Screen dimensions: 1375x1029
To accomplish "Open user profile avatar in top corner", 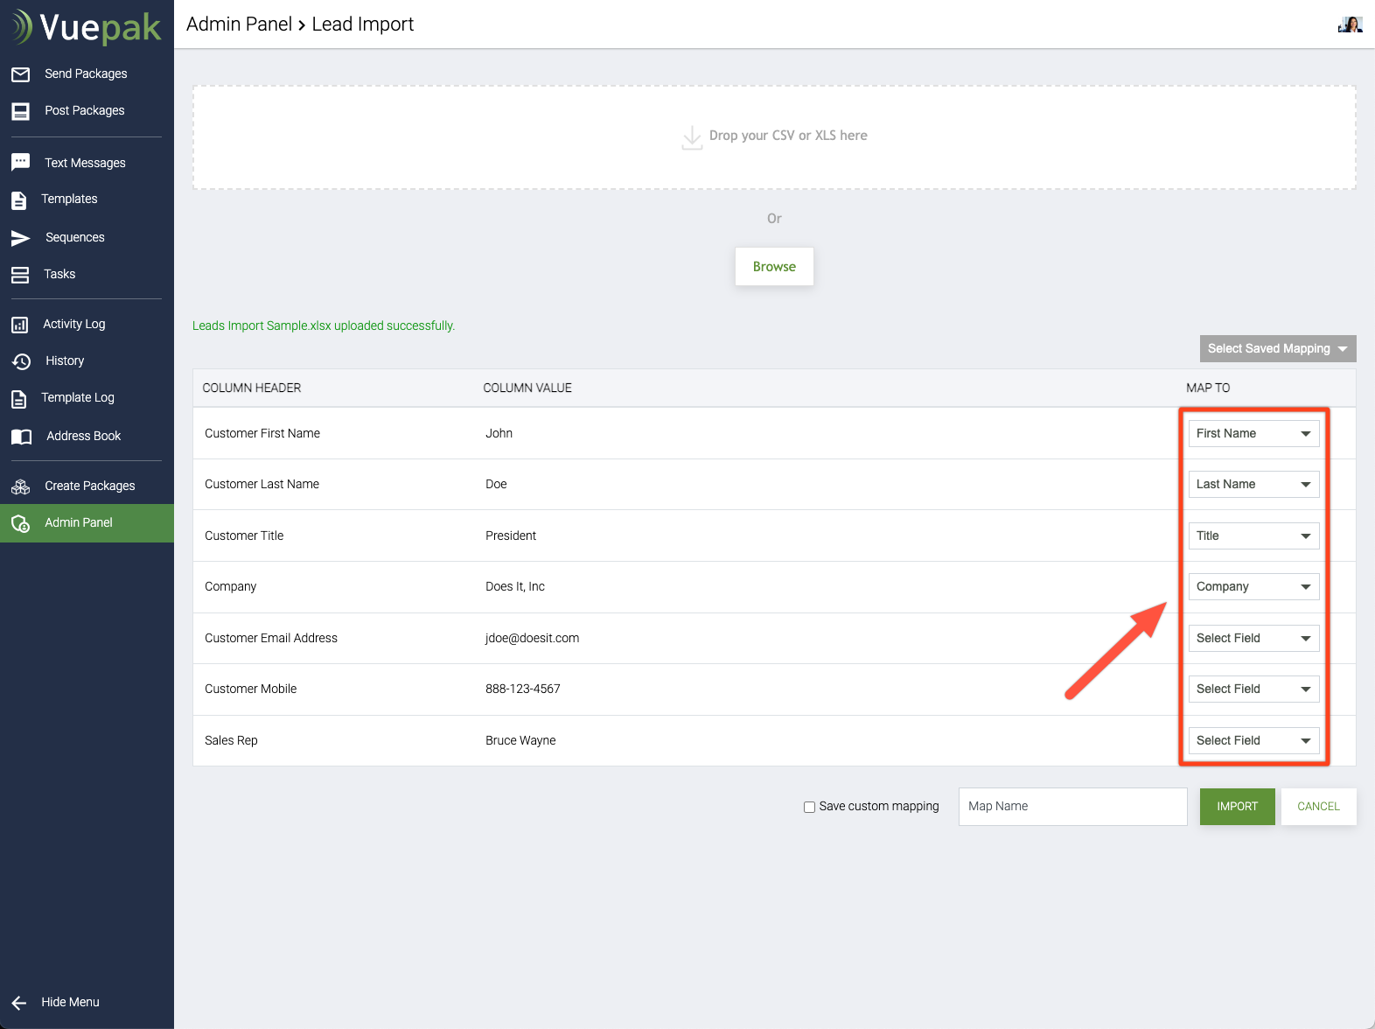I will (1350, 24).
